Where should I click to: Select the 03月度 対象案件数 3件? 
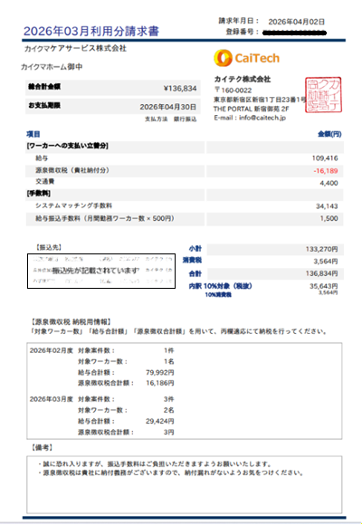[x=168, y=399]
